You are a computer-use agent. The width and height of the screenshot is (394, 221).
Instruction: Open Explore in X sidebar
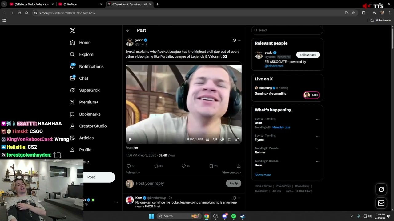[82, 54]
